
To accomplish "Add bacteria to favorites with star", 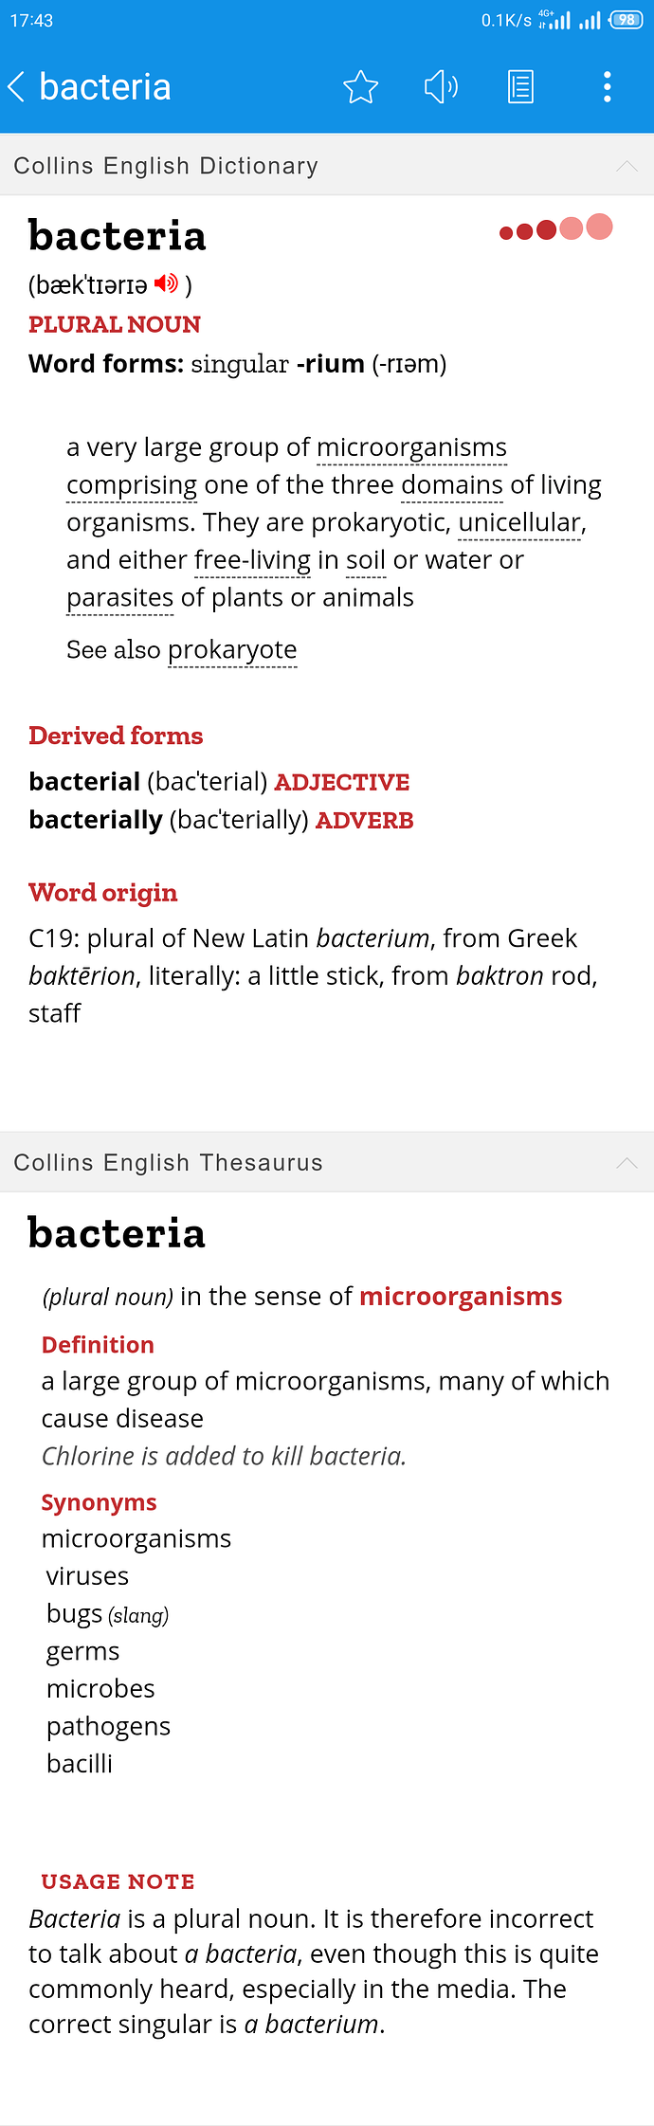I will pos(360,87).
